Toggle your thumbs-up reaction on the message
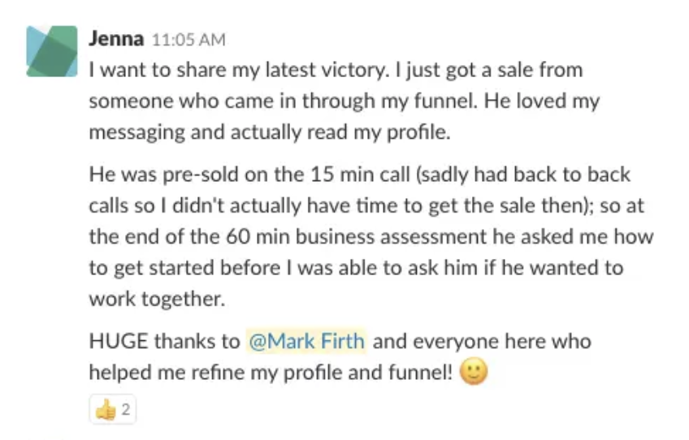Image resolution: width=689 pixels, height=440 pixels. point(113,409)
